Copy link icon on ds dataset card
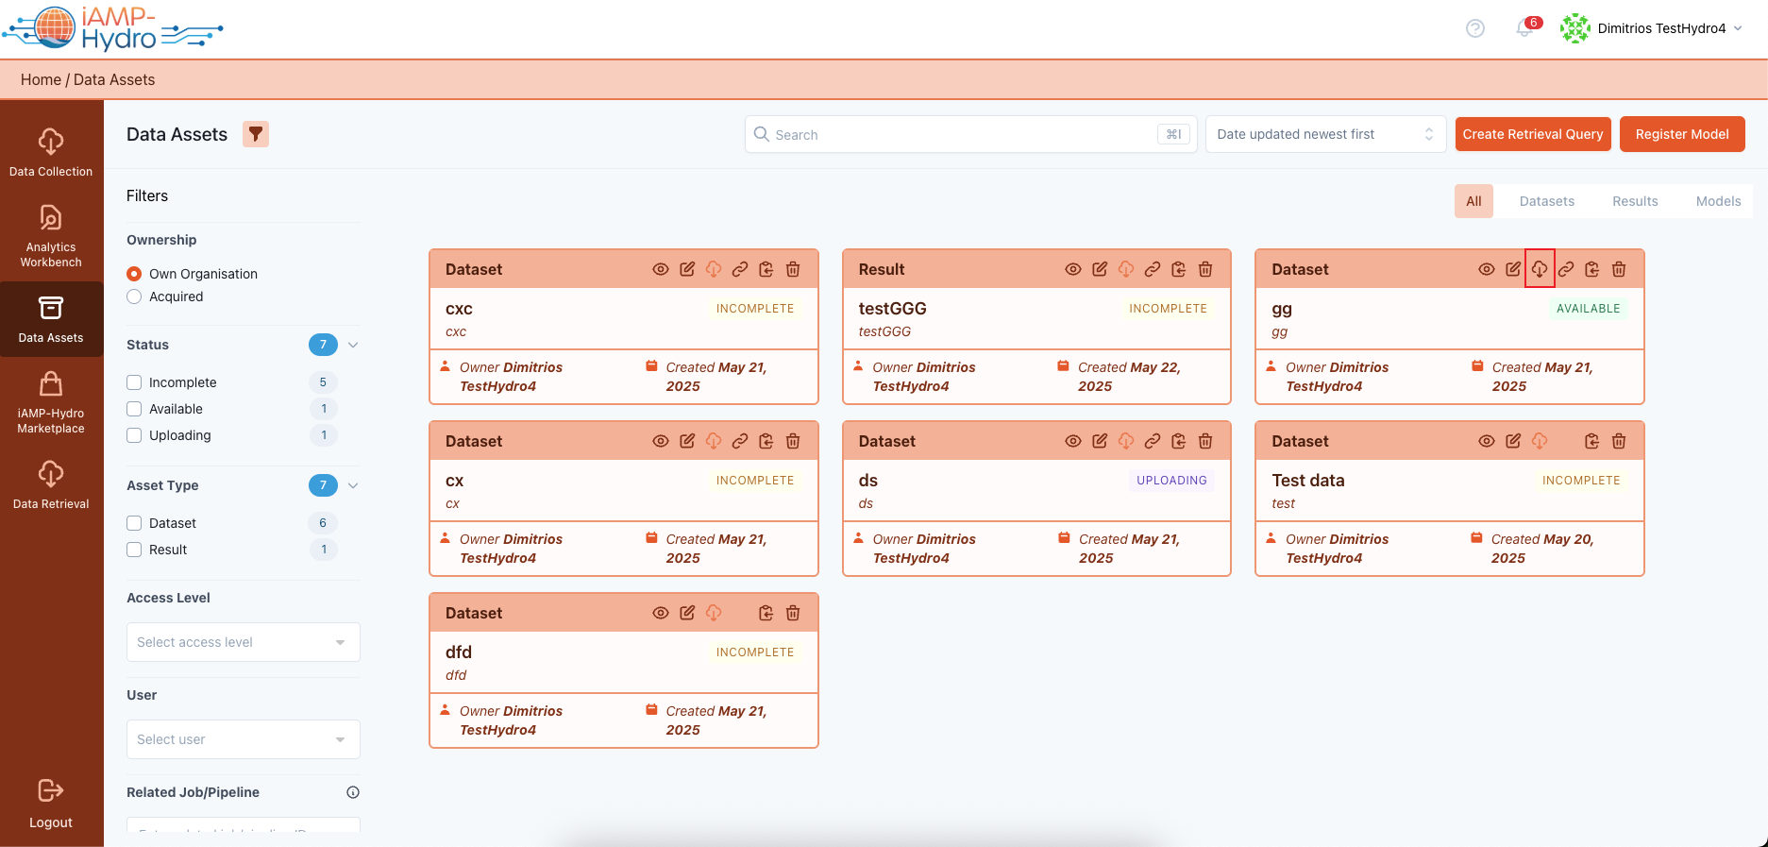Image resolution: width=1768 pixels, height=847 pixels. click(1153, 441)
